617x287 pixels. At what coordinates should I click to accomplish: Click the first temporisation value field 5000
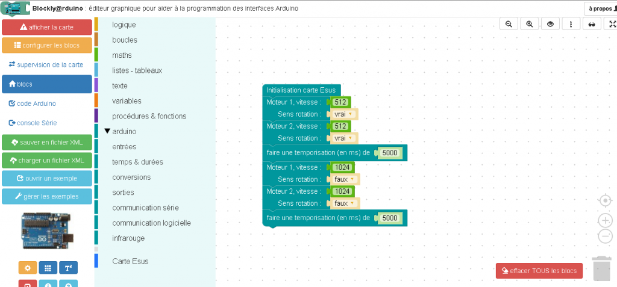click(390, 153)
